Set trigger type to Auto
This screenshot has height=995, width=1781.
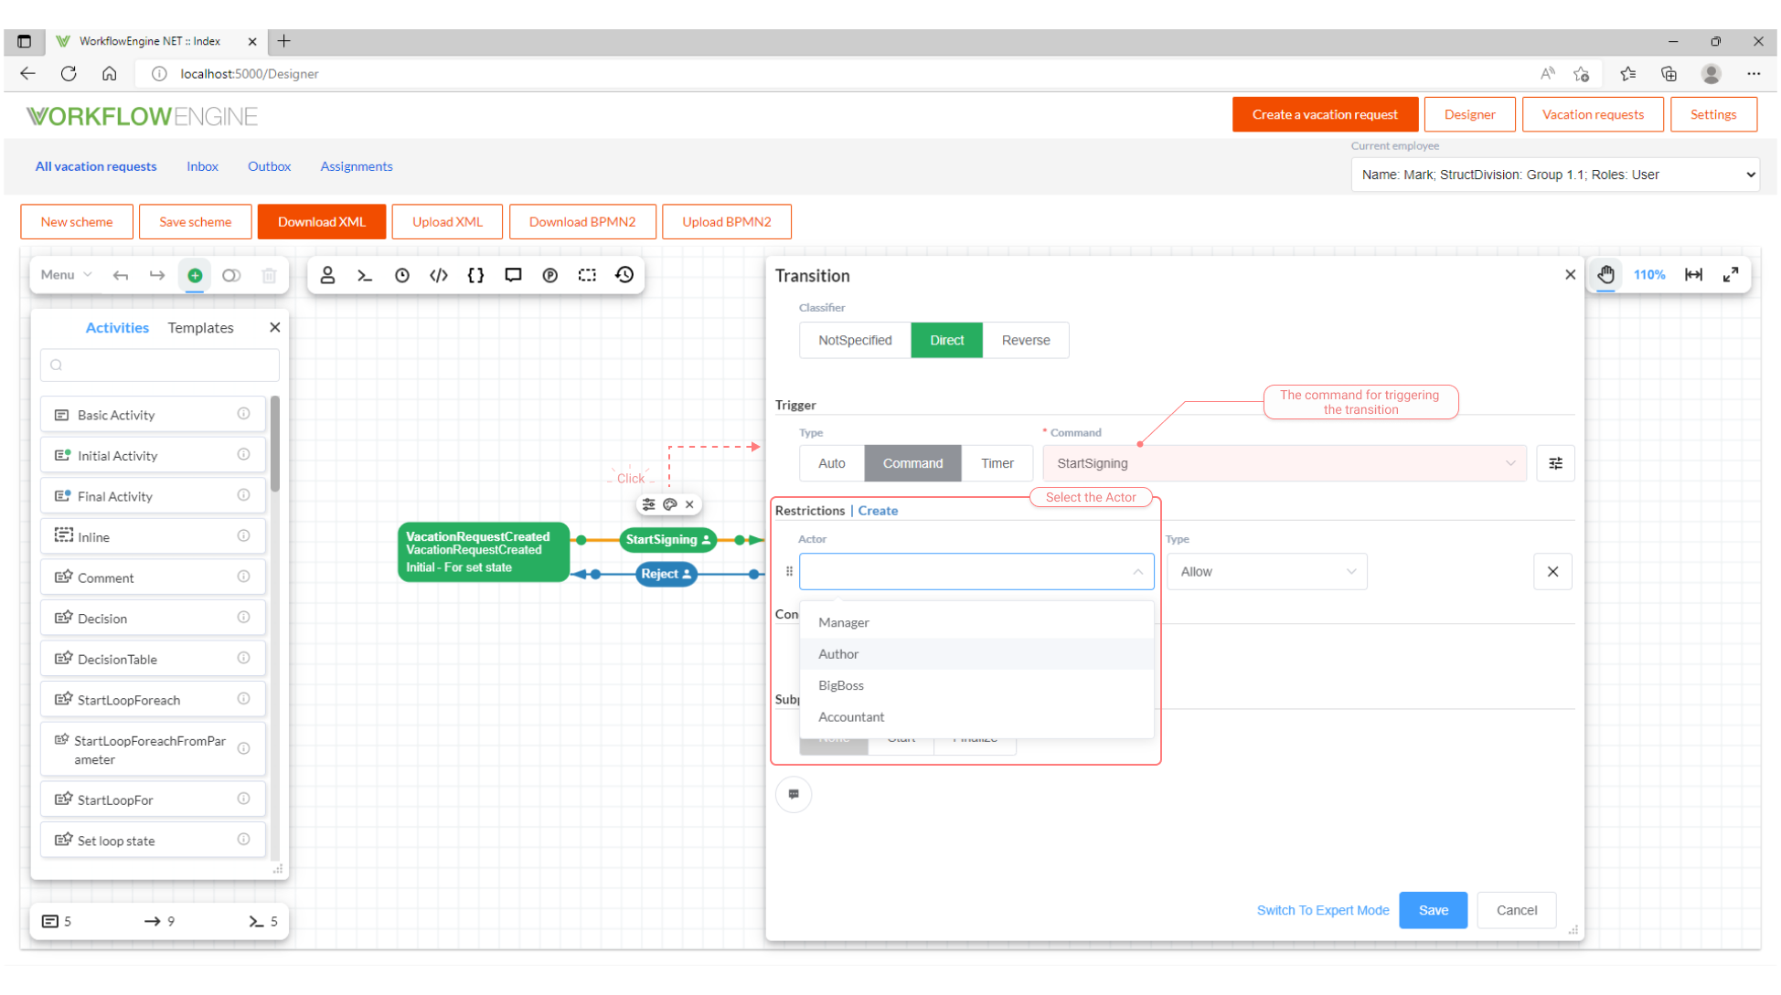click(832, 463)
